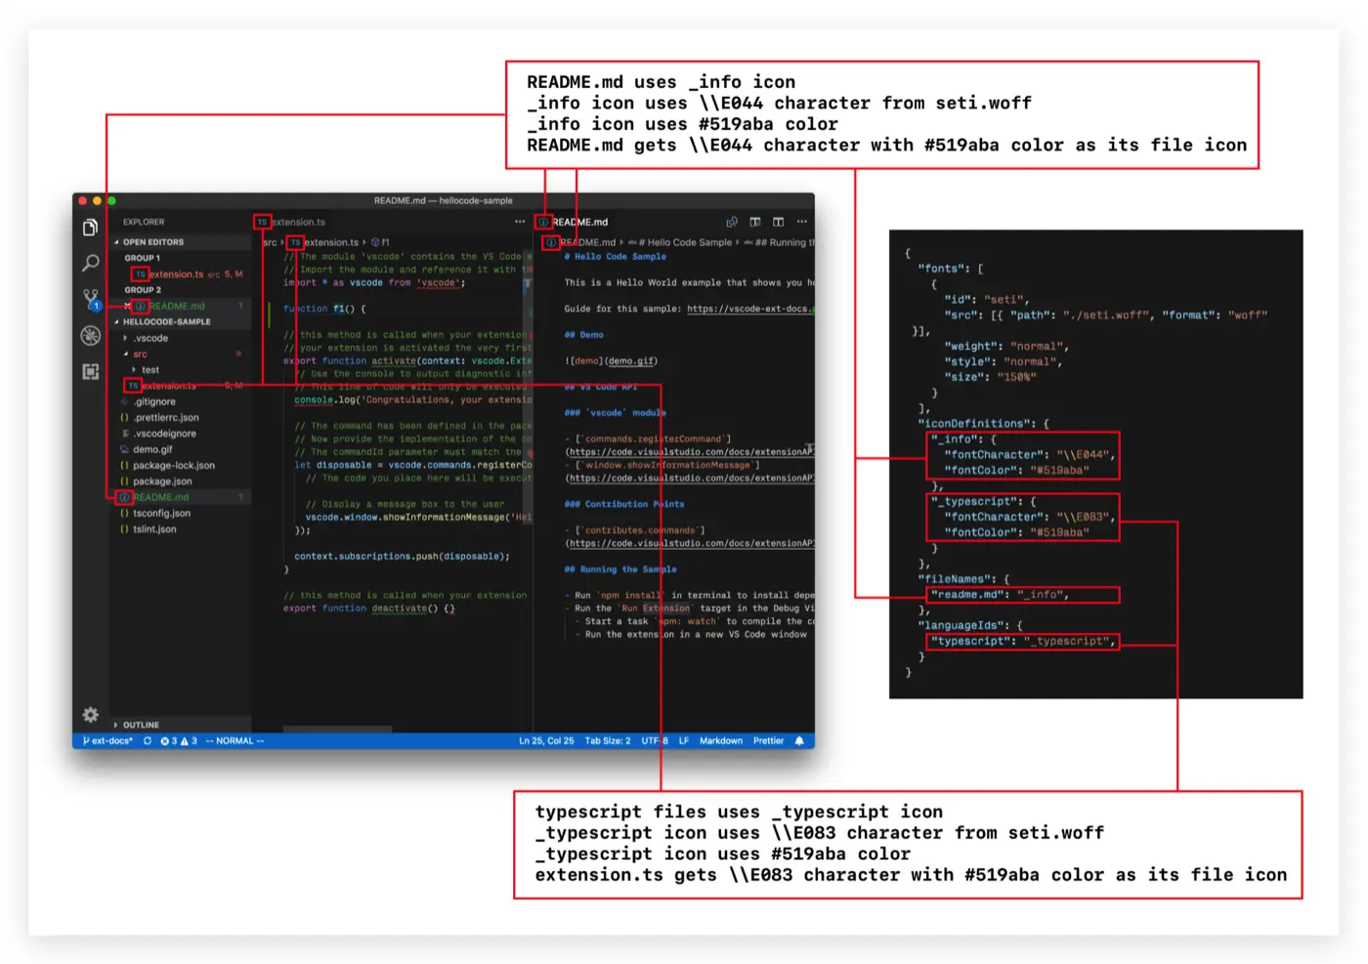Collapse the src folder
This screenshot has width=1368, height=964.
point(140,355)
